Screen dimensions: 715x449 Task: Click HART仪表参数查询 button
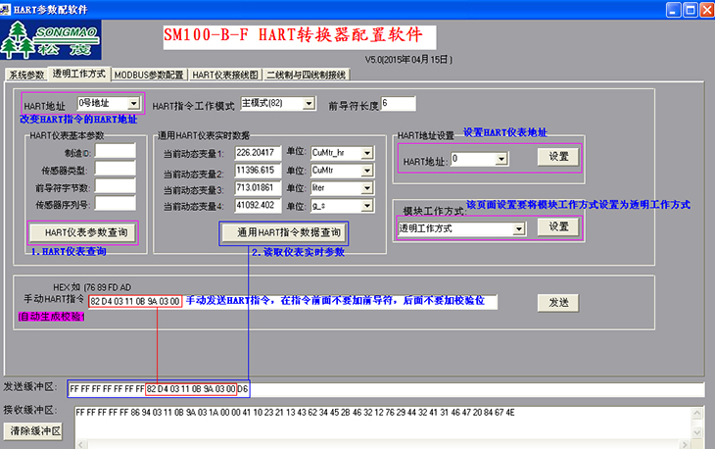click(83, 232)
